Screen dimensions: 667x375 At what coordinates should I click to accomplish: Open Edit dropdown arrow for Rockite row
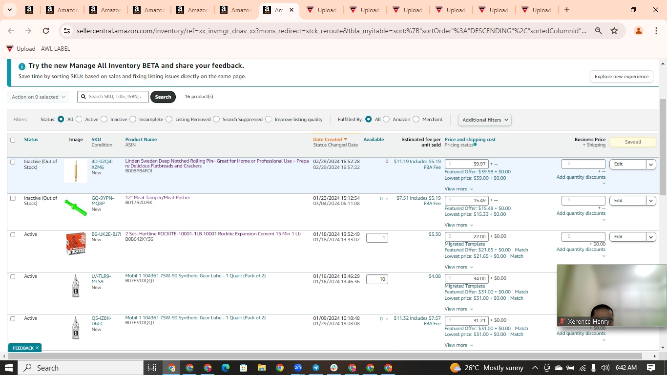(x=651, y=237)
